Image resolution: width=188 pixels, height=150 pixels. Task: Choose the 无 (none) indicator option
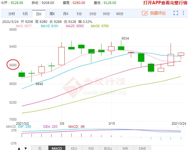pyautogui.click(x=40, y=148)
